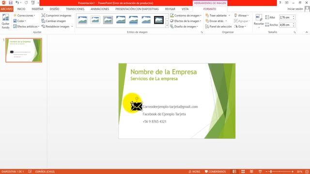Select the envelope image on the slide
This screenshot has width=310, height=174.
pyautogui.click(x=137, y=106)
